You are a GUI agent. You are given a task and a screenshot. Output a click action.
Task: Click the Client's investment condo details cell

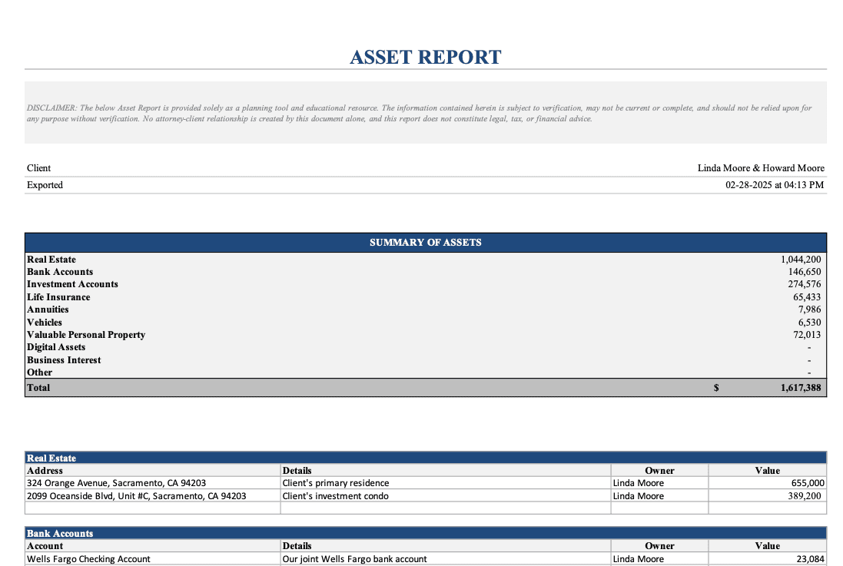pos(335,496)
